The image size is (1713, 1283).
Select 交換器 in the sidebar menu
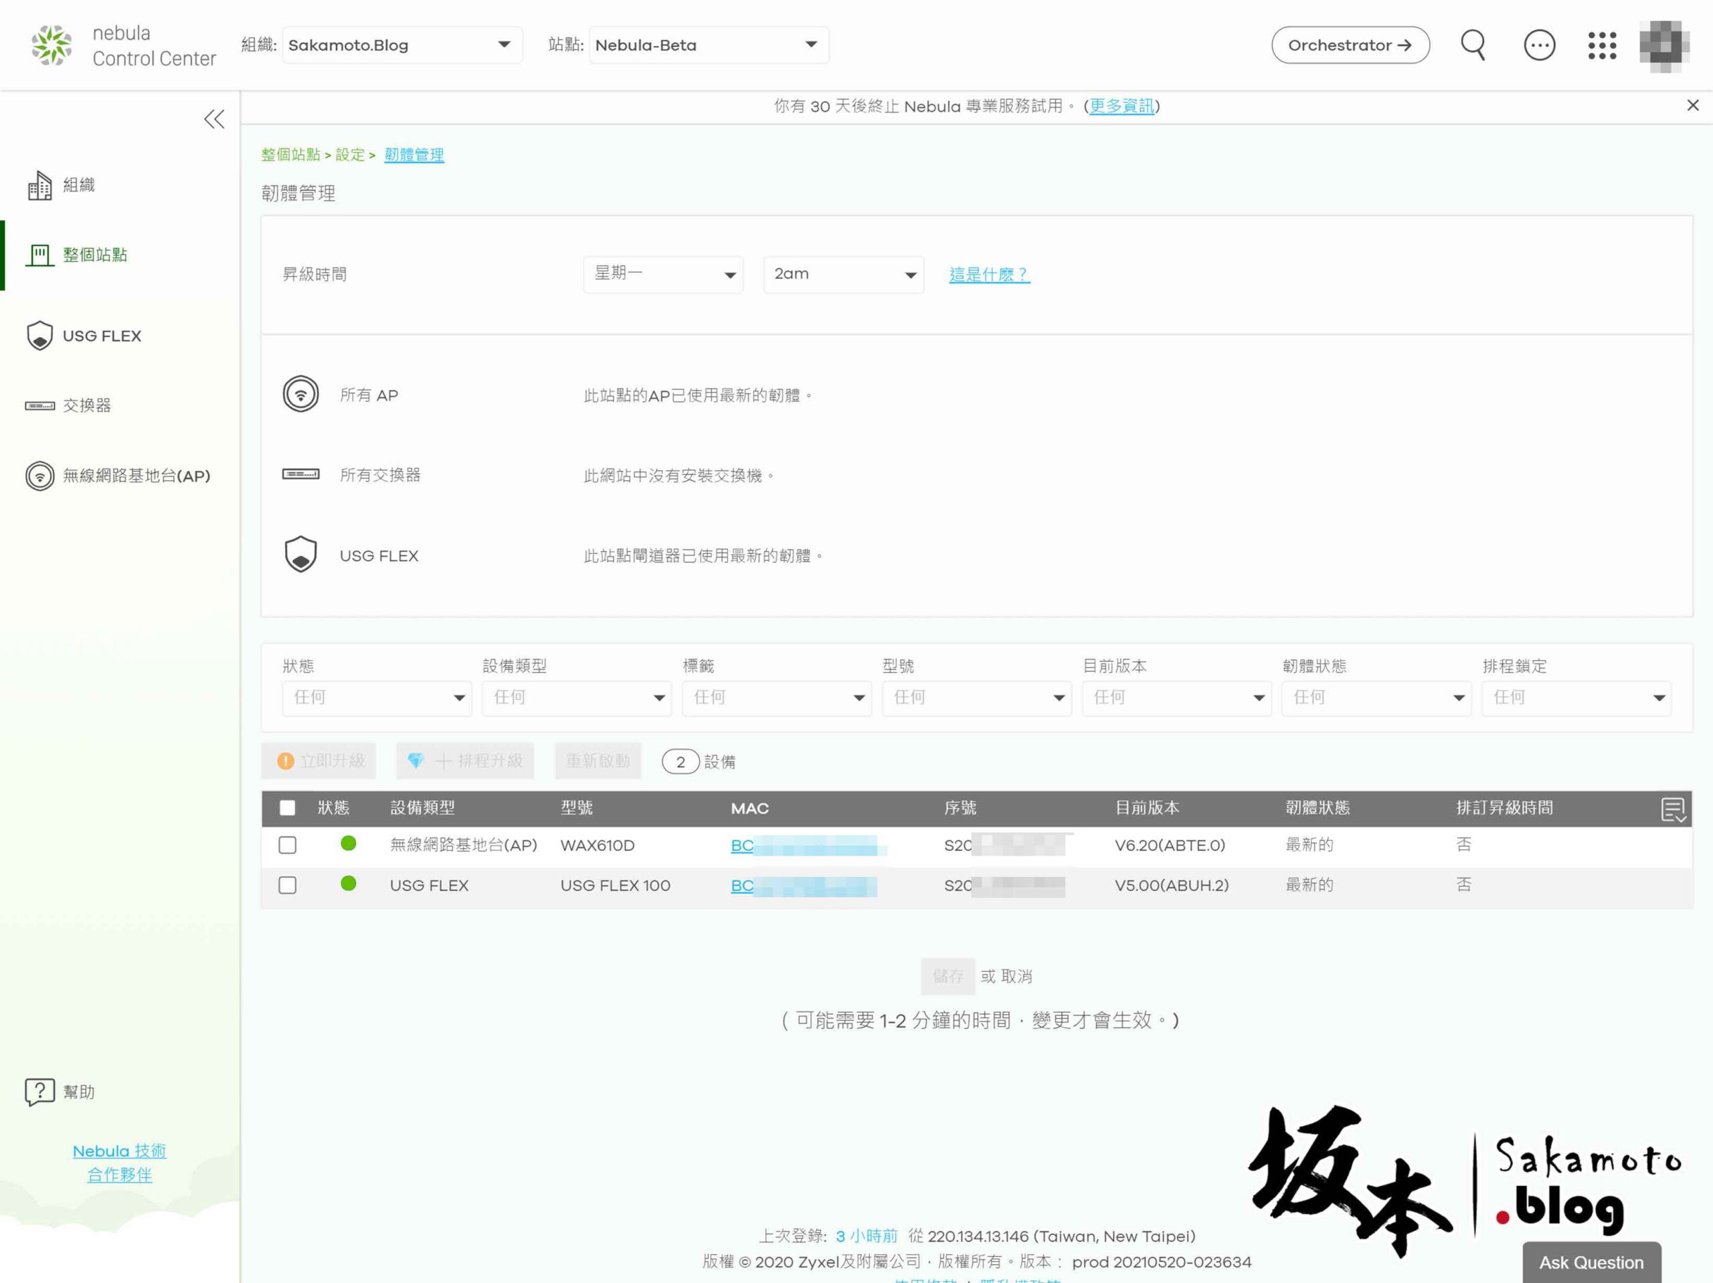(x=87, y=406)
